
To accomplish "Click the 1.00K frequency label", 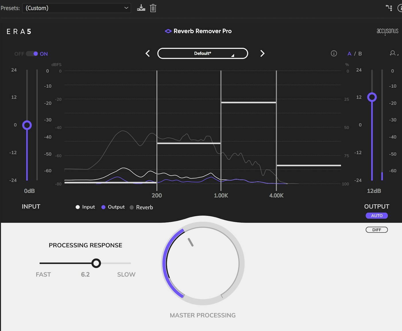I will [221, 196].
